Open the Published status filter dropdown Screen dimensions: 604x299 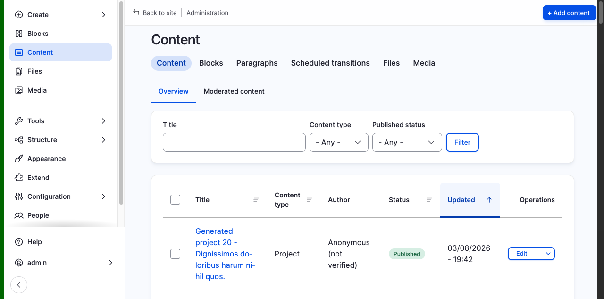(x=407, y=142)
